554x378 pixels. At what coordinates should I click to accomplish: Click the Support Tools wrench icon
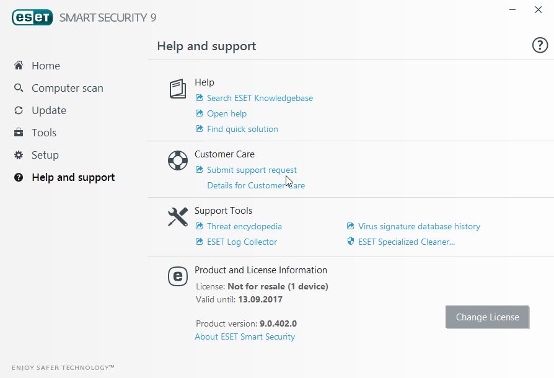click(178, 217)
